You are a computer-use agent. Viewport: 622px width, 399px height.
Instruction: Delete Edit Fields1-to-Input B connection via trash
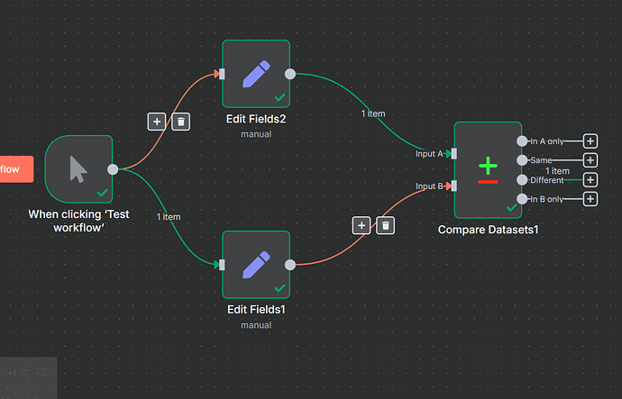pyautogui.click(x=386, y=225)
